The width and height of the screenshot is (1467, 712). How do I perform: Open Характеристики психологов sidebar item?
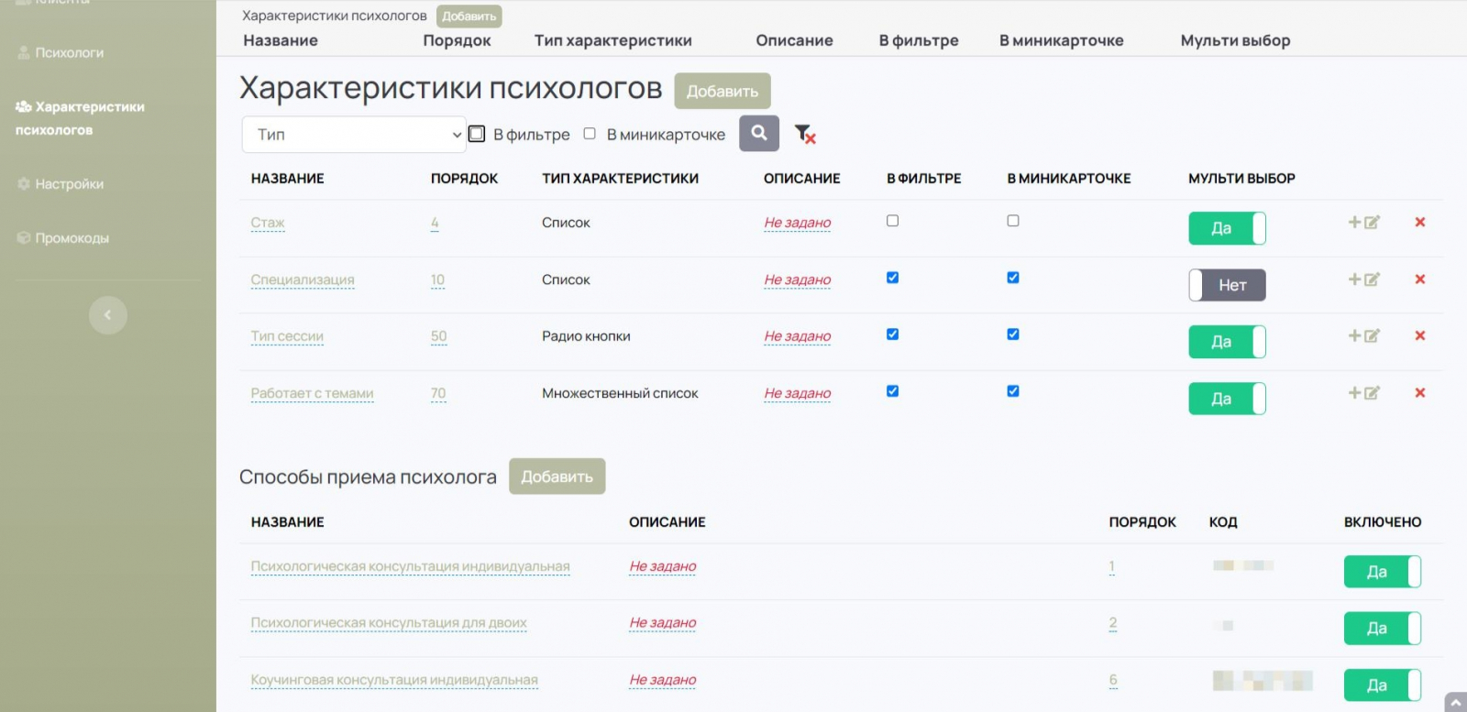(80, 118)
